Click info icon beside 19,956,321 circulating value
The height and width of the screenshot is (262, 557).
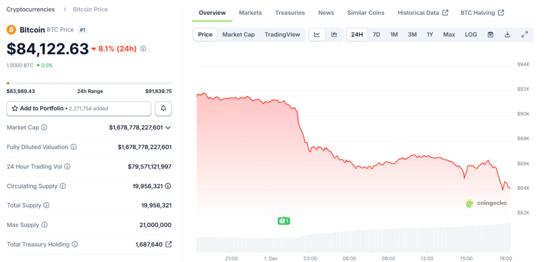coord(168,186)
